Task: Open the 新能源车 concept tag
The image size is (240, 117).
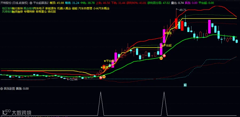Action: tap(51, 9)
